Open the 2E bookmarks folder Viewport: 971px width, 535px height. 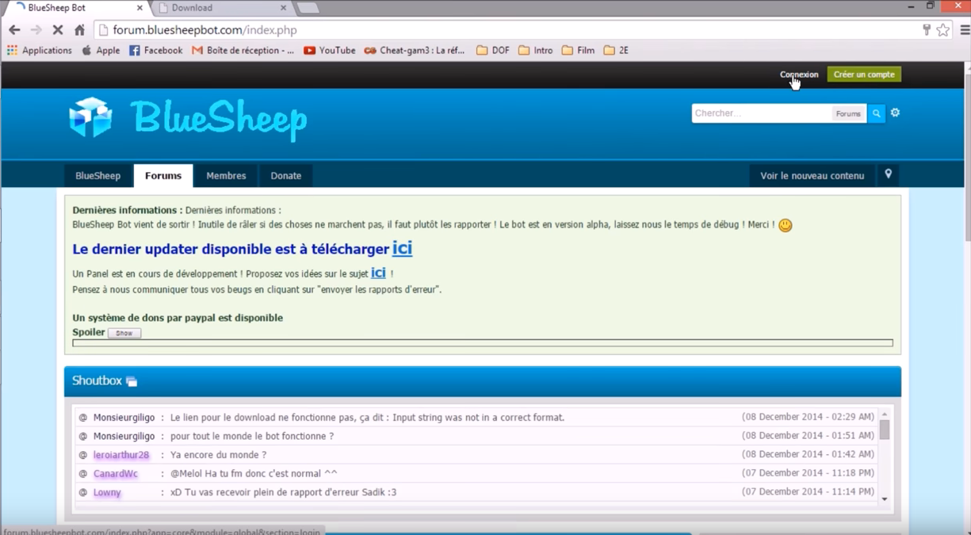616,50
